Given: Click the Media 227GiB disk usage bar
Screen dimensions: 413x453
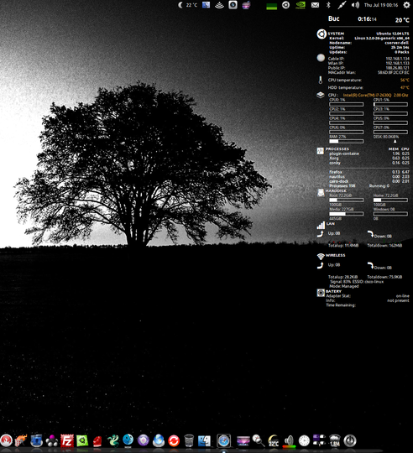Looking at the screenshot, I should [347, 214].
